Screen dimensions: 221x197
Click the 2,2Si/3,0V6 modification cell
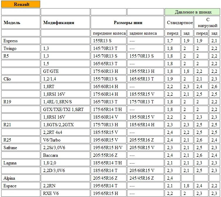(65, 147)
